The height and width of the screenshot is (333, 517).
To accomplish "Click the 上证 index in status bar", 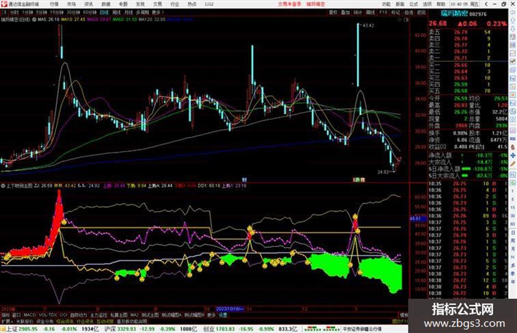I will click(11, 329).
